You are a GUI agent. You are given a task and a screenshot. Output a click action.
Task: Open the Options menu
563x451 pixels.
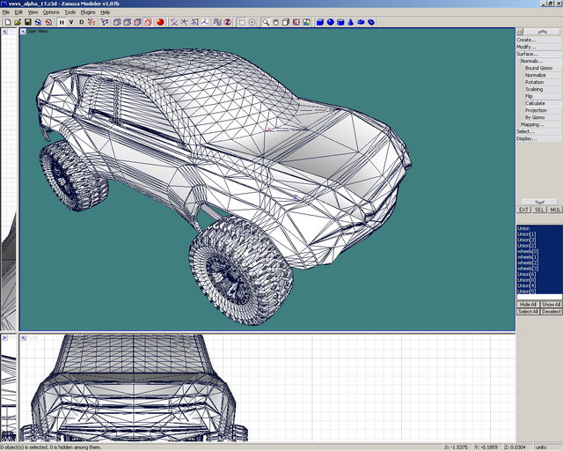coord(51,12)
